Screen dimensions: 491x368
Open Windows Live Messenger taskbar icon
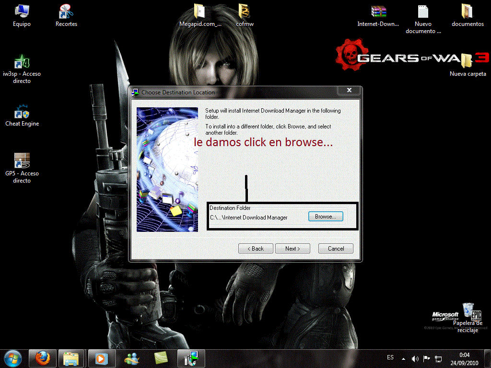pos(132,358)
